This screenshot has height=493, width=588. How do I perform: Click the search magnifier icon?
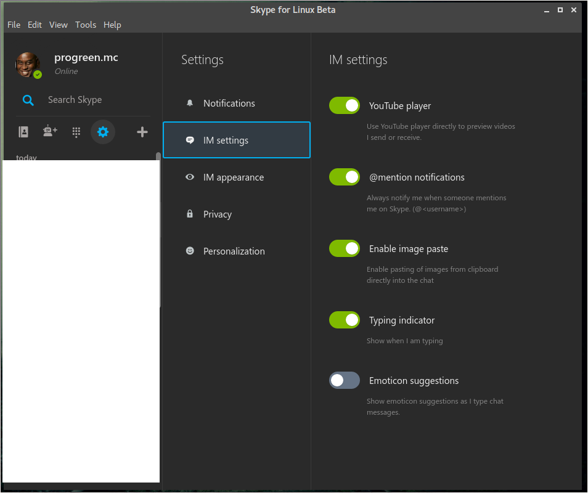(x=28, y=100)
